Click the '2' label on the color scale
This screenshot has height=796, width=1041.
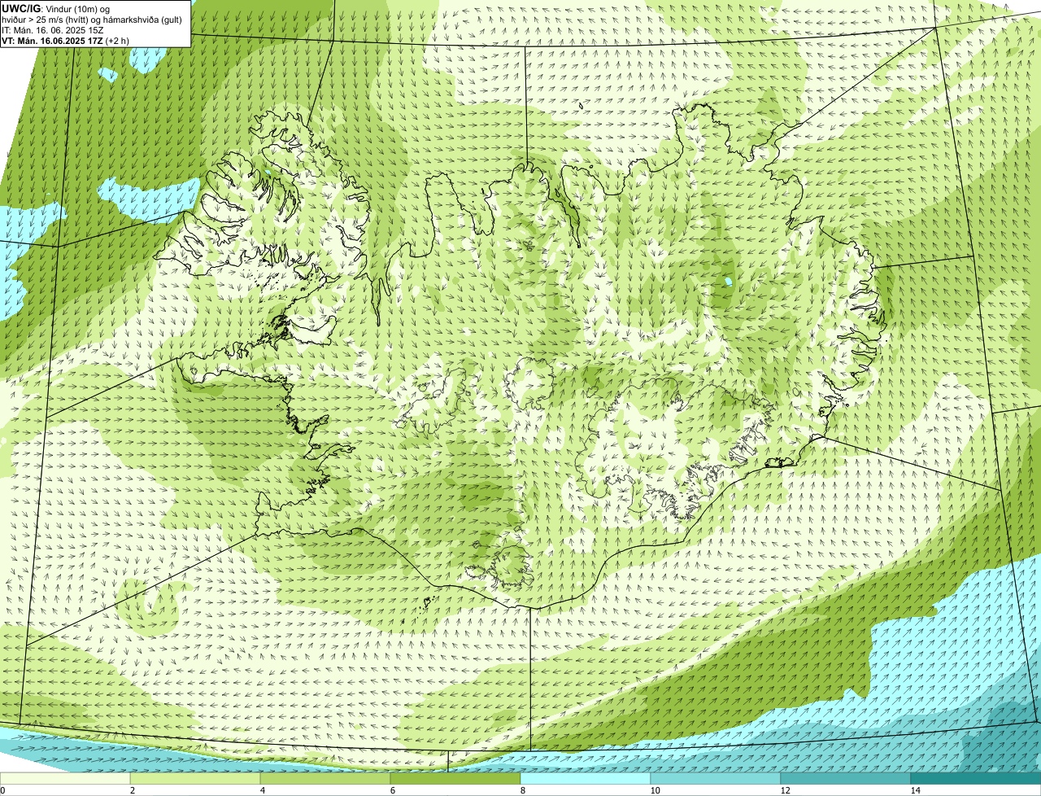click(x=132, y=790)
